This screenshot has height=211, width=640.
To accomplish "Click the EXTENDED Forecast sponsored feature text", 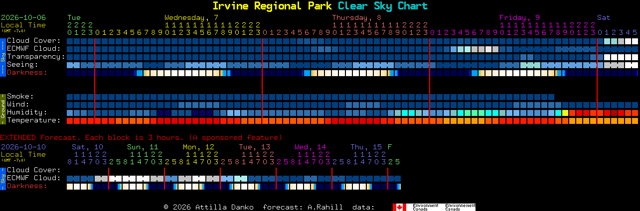I will pos(141,137).
